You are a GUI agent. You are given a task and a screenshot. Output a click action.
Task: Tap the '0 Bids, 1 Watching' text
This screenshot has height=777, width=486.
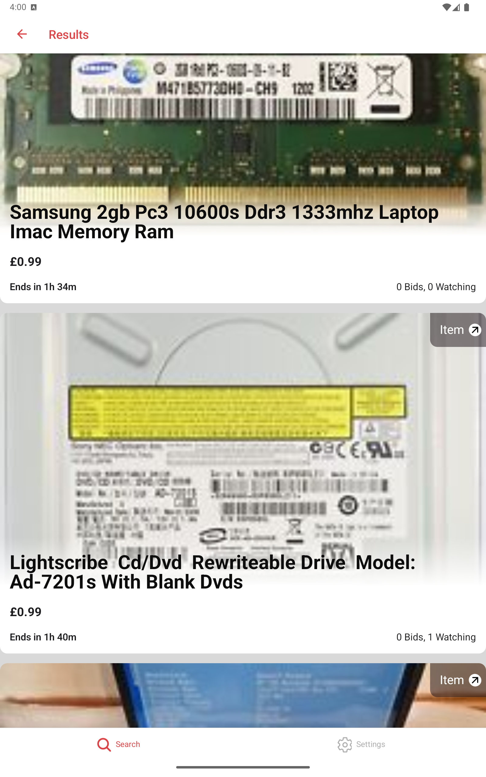436,637
